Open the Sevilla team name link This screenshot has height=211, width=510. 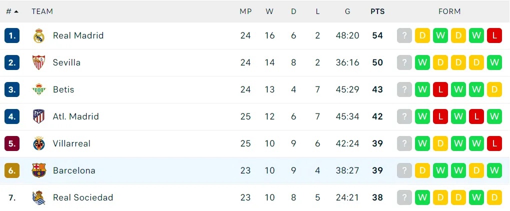66,62
